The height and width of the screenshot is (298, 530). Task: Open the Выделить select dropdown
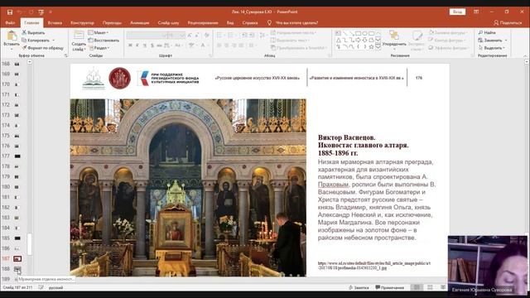492,48
